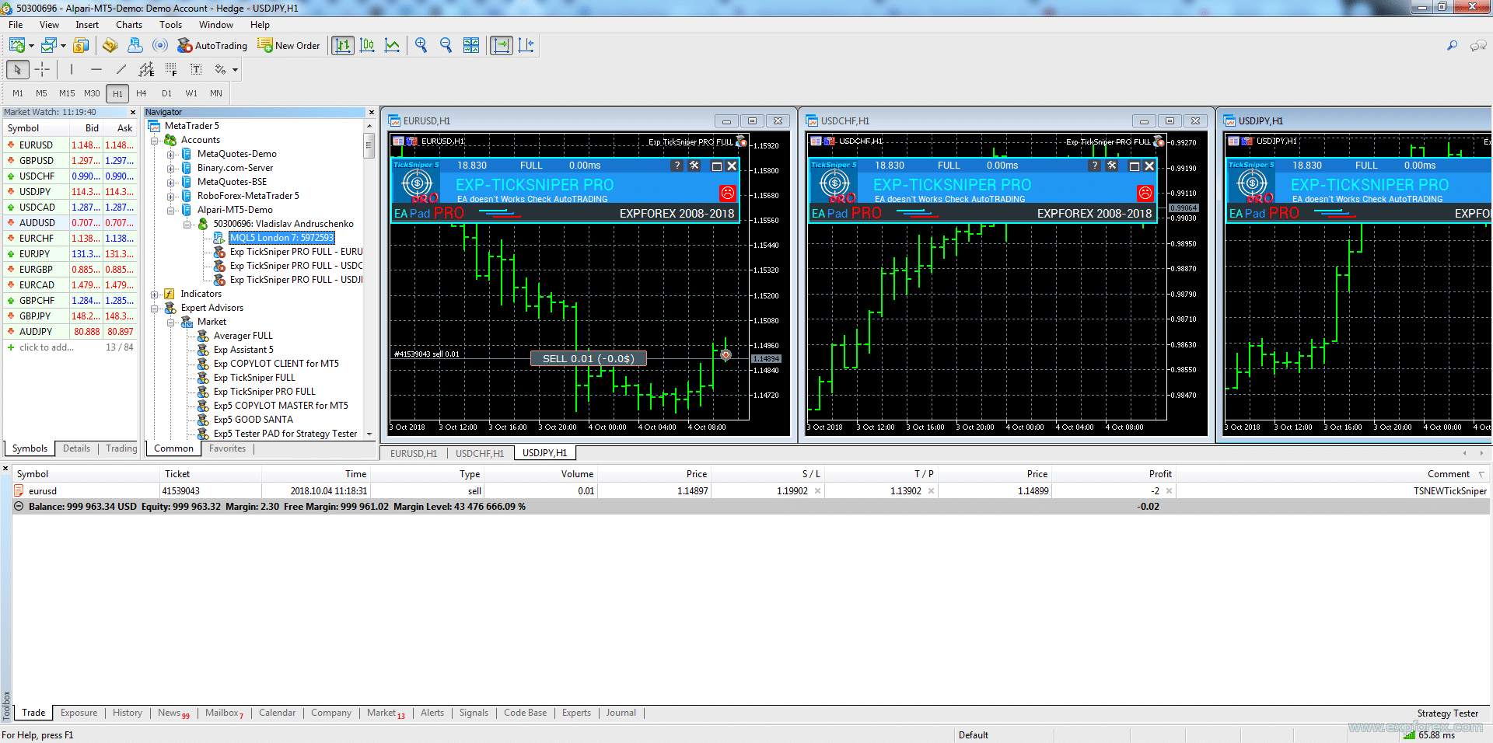Open the signals broadcast toolbar icon
The width and height of the screenshot is (1493, 743).
[x=160, y=45]
